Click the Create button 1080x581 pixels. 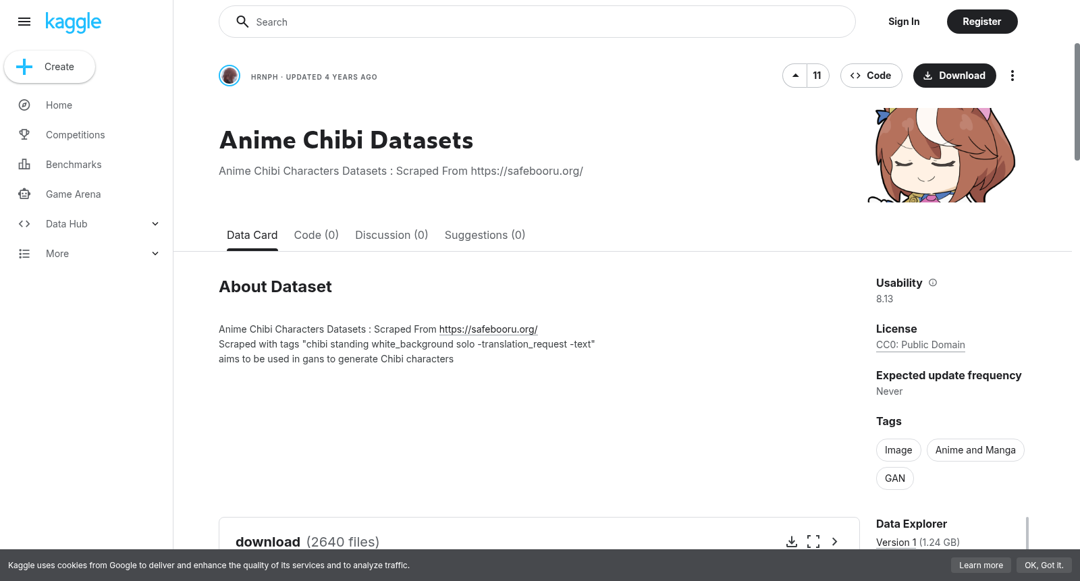click(x=50, y=67)
